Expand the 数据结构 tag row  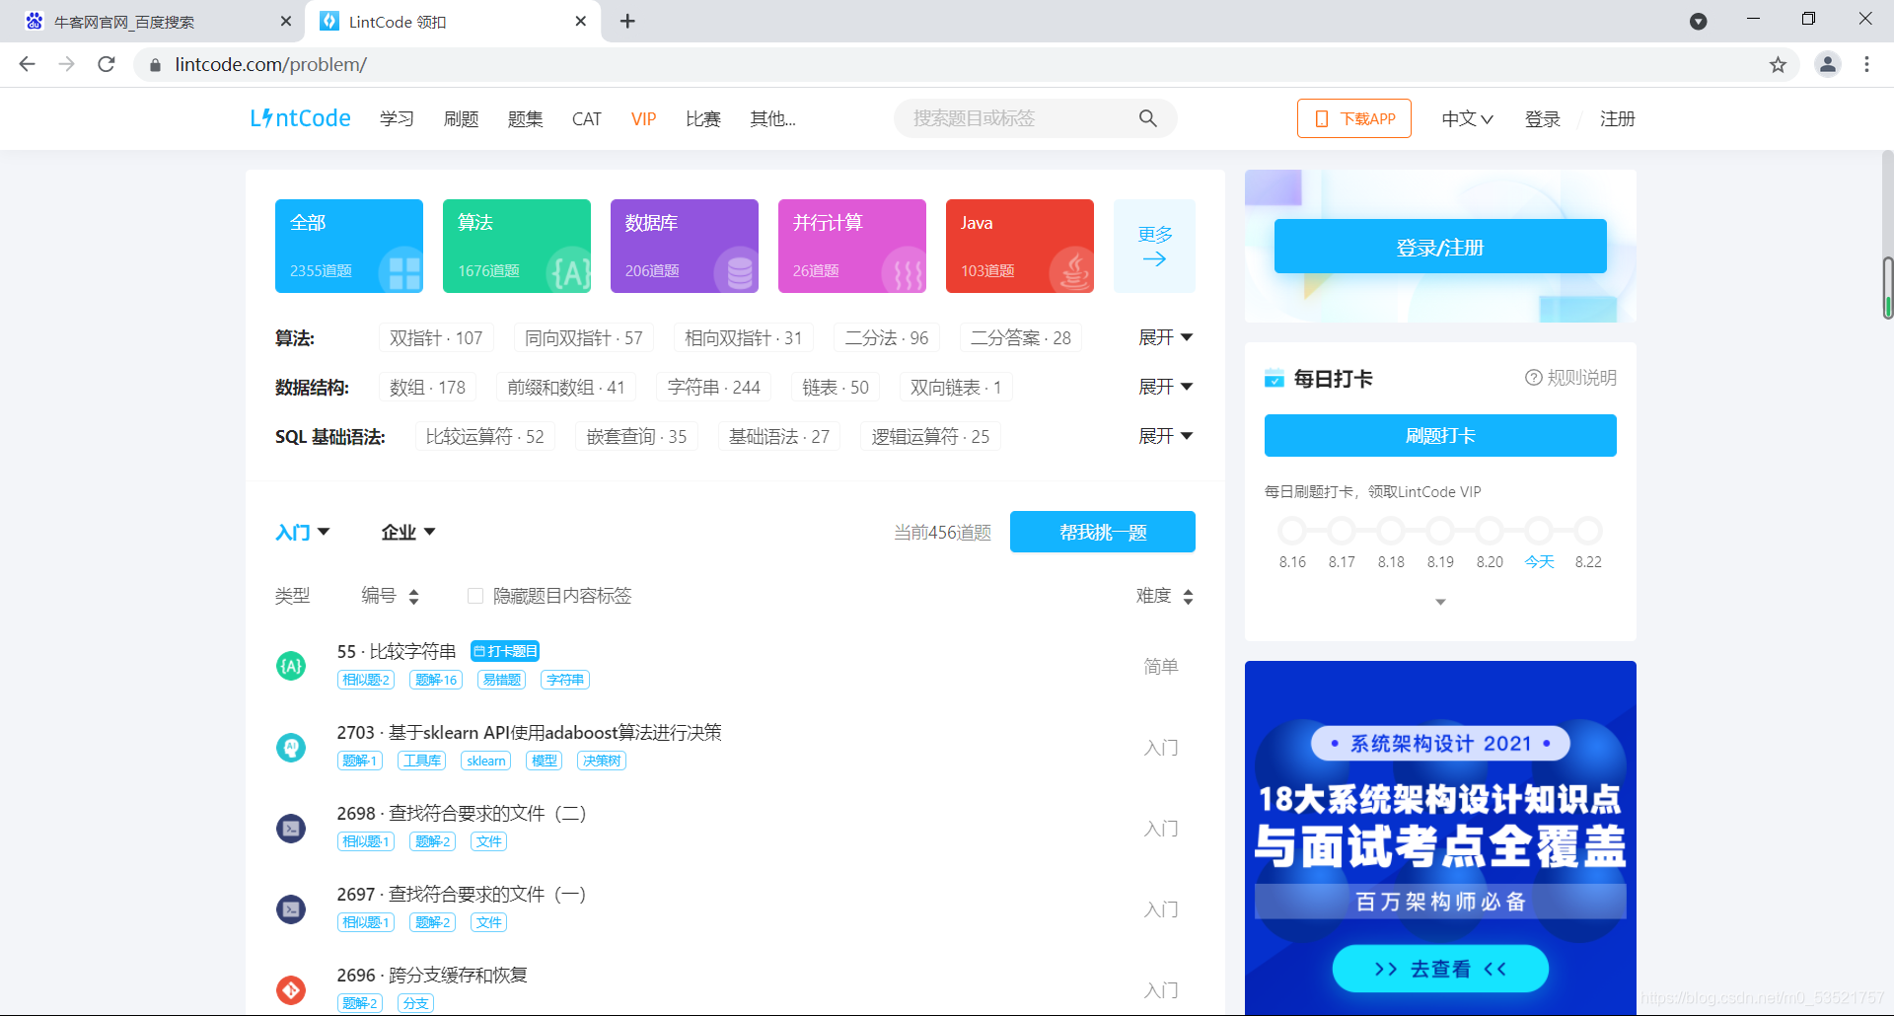1166,387
